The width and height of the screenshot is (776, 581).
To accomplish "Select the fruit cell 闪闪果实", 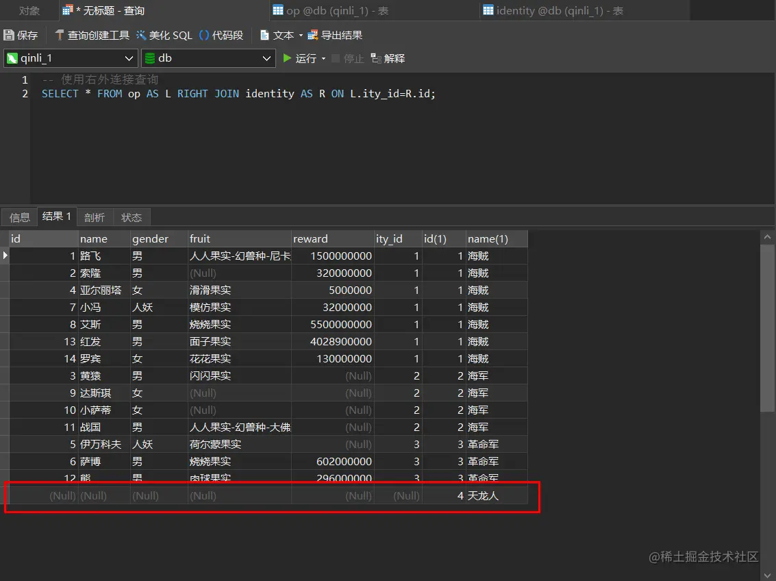I will 240,375.
